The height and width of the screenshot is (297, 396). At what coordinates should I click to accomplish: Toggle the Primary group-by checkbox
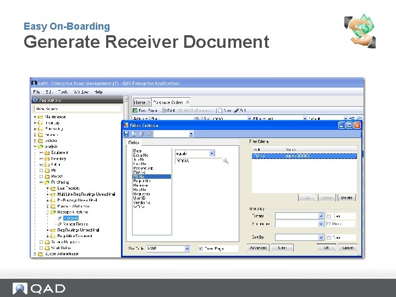coord(329,216)
